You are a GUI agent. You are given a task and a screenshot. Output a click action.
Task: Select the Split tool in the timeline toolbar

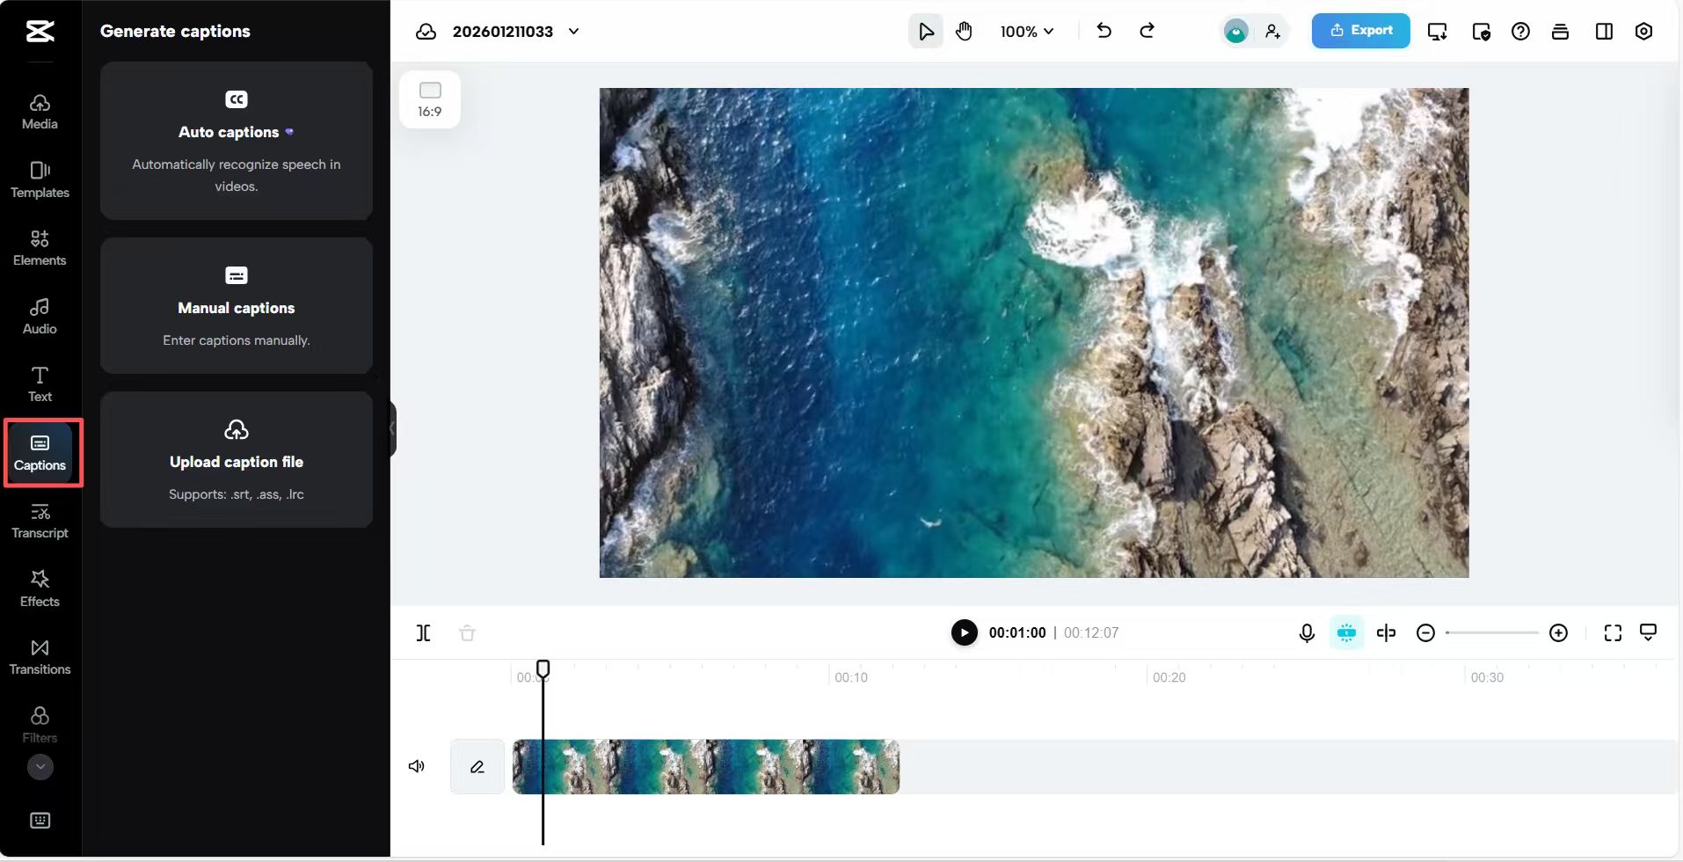[423, 632]
